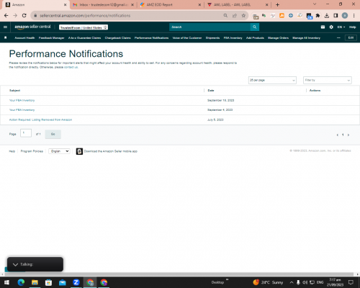360x288 pixels.
Task: Open the English language dropdown in footer
Action: coord(59,151)
